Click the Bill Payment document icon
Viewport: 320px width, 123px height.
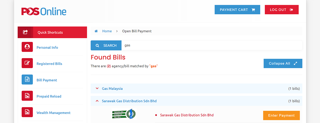click(x=27, y=80)
